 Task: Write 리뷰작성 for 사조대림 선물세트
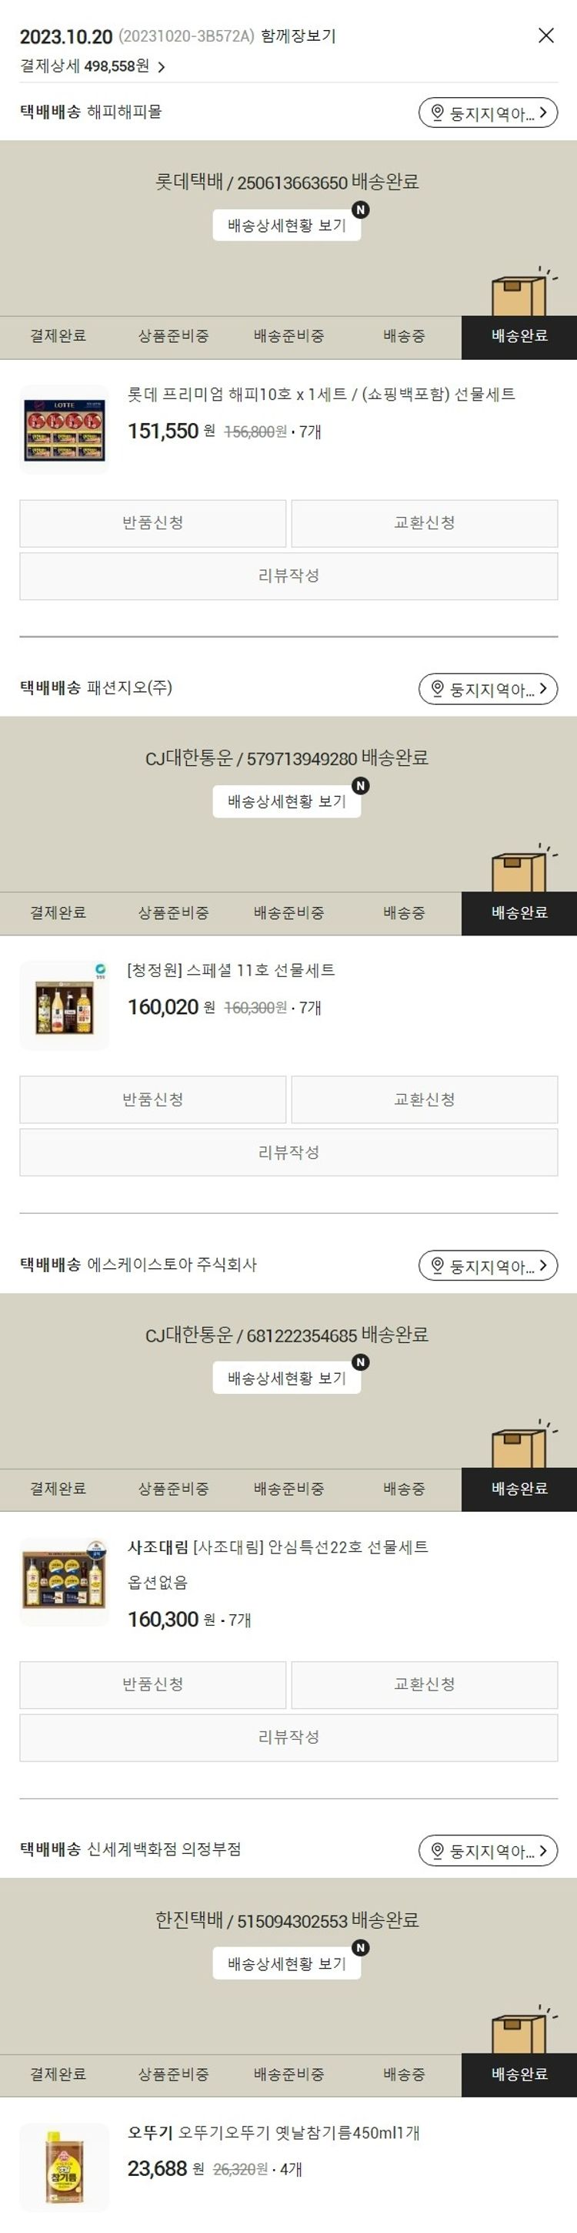tap(289, 1737)
